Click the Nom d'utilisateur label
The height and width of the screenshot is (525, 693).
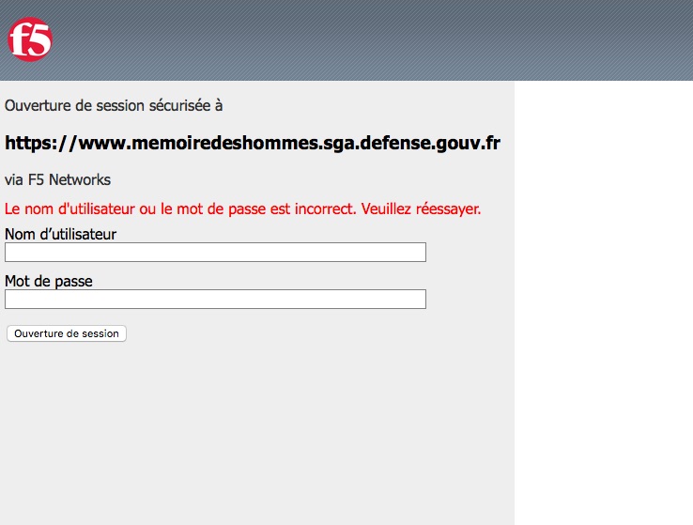(60, 234)
